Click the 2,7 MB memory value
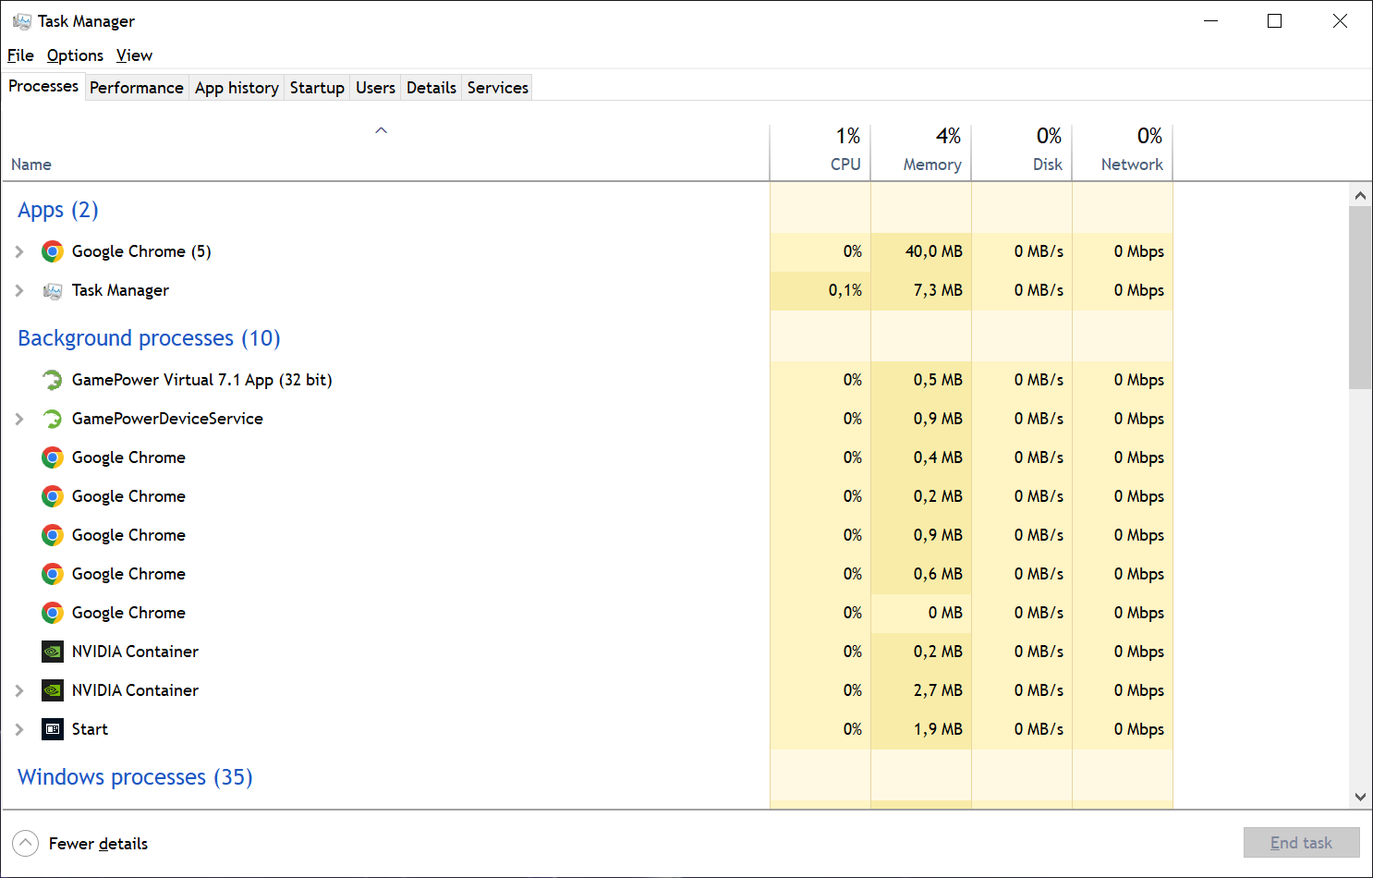Image resolution: width=1373 pixels, height=878 pixels. coord(938,690)
